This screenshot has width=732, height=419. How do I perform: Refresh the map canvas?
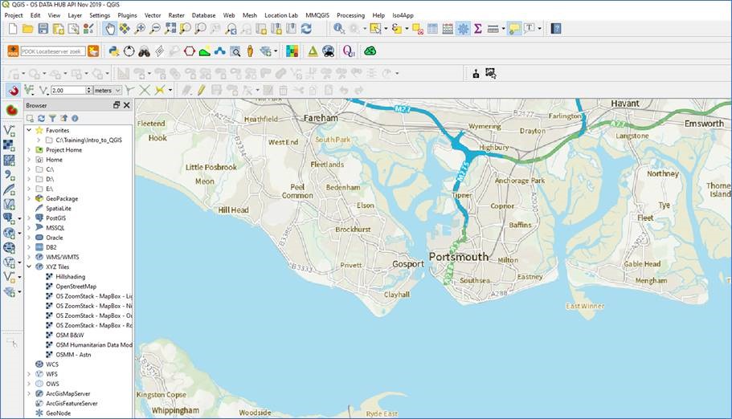click(306, 29)
